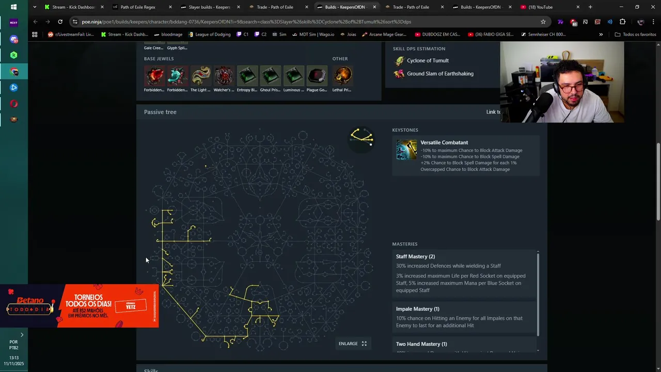The width and height of the screenshot is (661, 372).
Task: Reload the poe.ninja page
Action: tap(60, 22)
